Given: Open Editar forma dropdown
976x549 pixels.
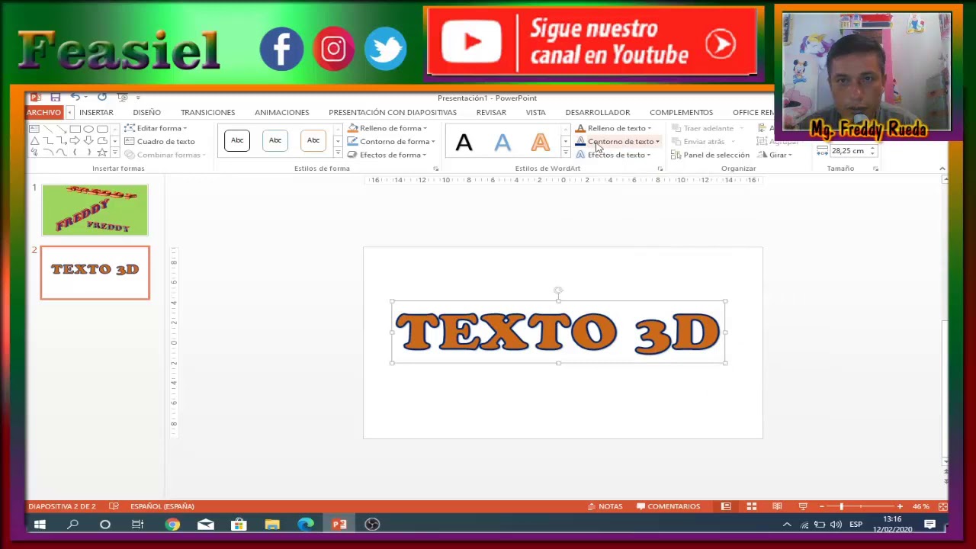Looking at the screenshot, I should click(156, 128).
